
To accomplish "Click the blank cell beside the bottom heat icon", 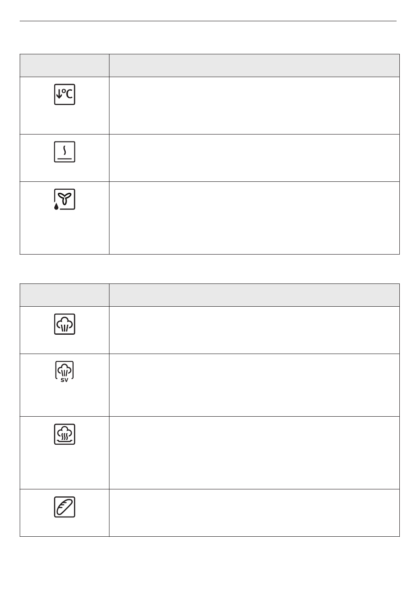I will 254,158.
